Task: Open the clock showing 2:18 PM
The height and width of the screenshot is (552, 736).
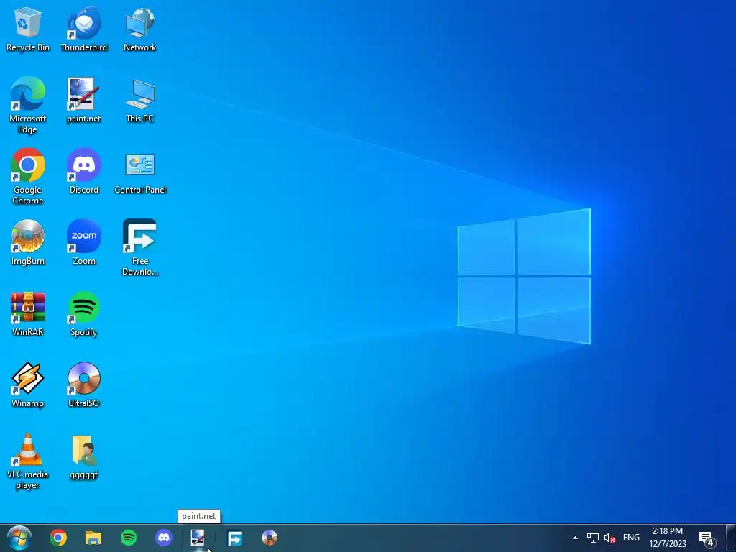Action: 668,538
